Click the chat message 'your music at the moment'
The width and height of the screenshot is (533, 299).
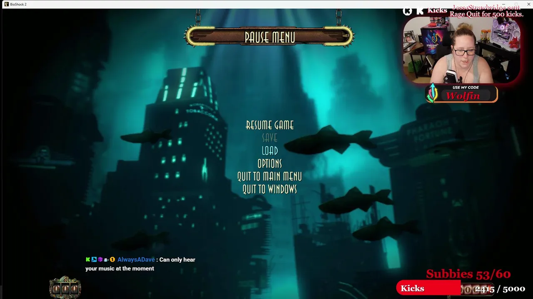tap(120, 269)
